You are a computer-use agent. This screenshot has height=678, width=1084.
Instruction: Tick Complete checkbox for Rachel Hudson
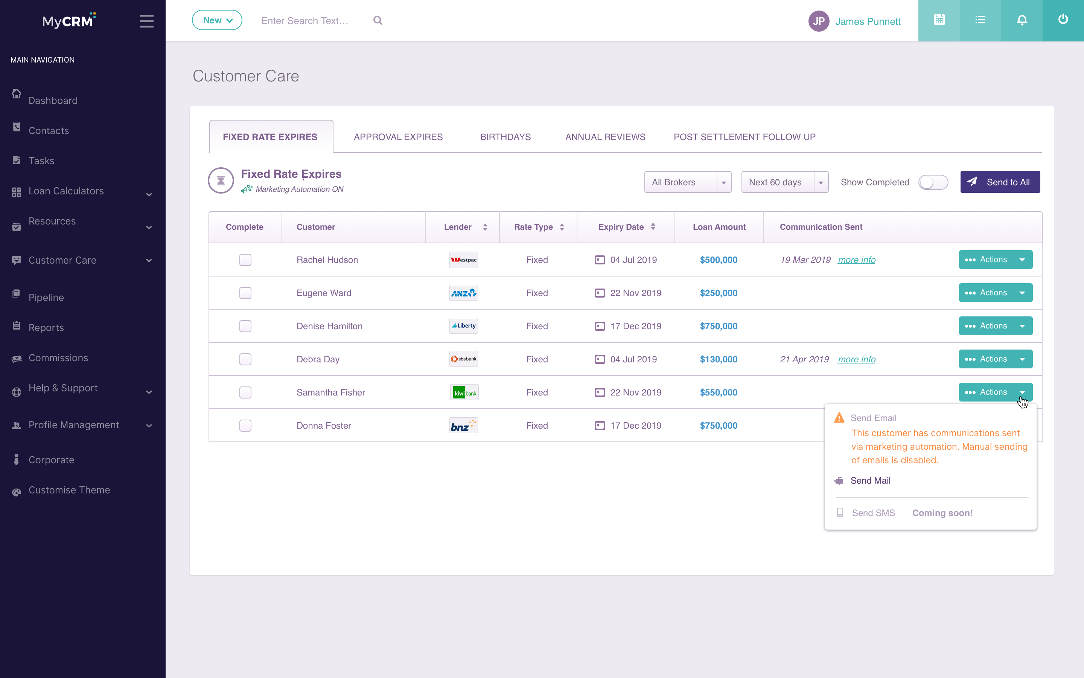point(245,260)
